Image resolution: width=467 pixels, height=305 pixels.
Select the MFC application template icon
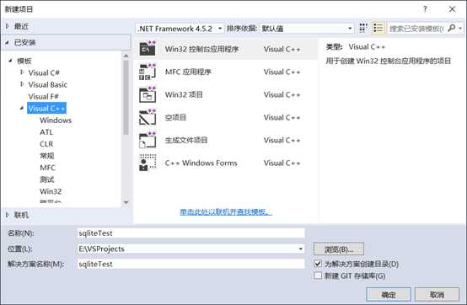(x=148, y=72)
